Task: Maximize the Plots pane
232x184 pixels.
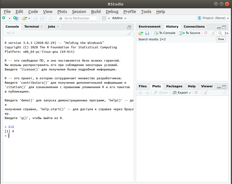Action: tap(224, 87)
